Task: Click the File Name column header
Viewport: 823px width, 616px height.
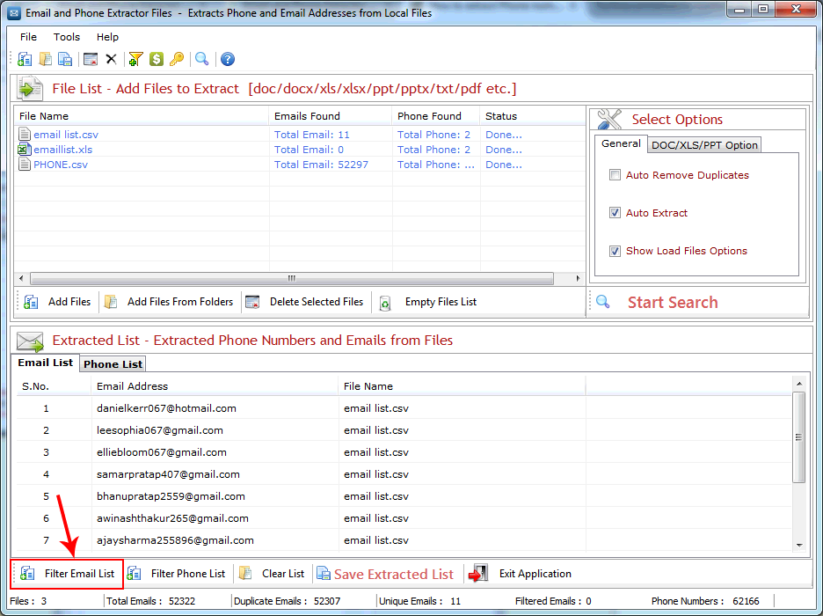Action: (142, 116)
